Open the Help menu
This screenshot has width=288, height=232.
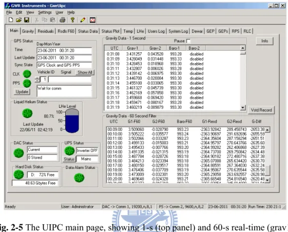[71, 12]
